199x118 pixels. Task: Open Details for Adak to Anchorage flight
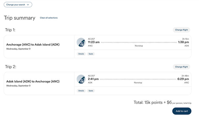click(81, 91)
